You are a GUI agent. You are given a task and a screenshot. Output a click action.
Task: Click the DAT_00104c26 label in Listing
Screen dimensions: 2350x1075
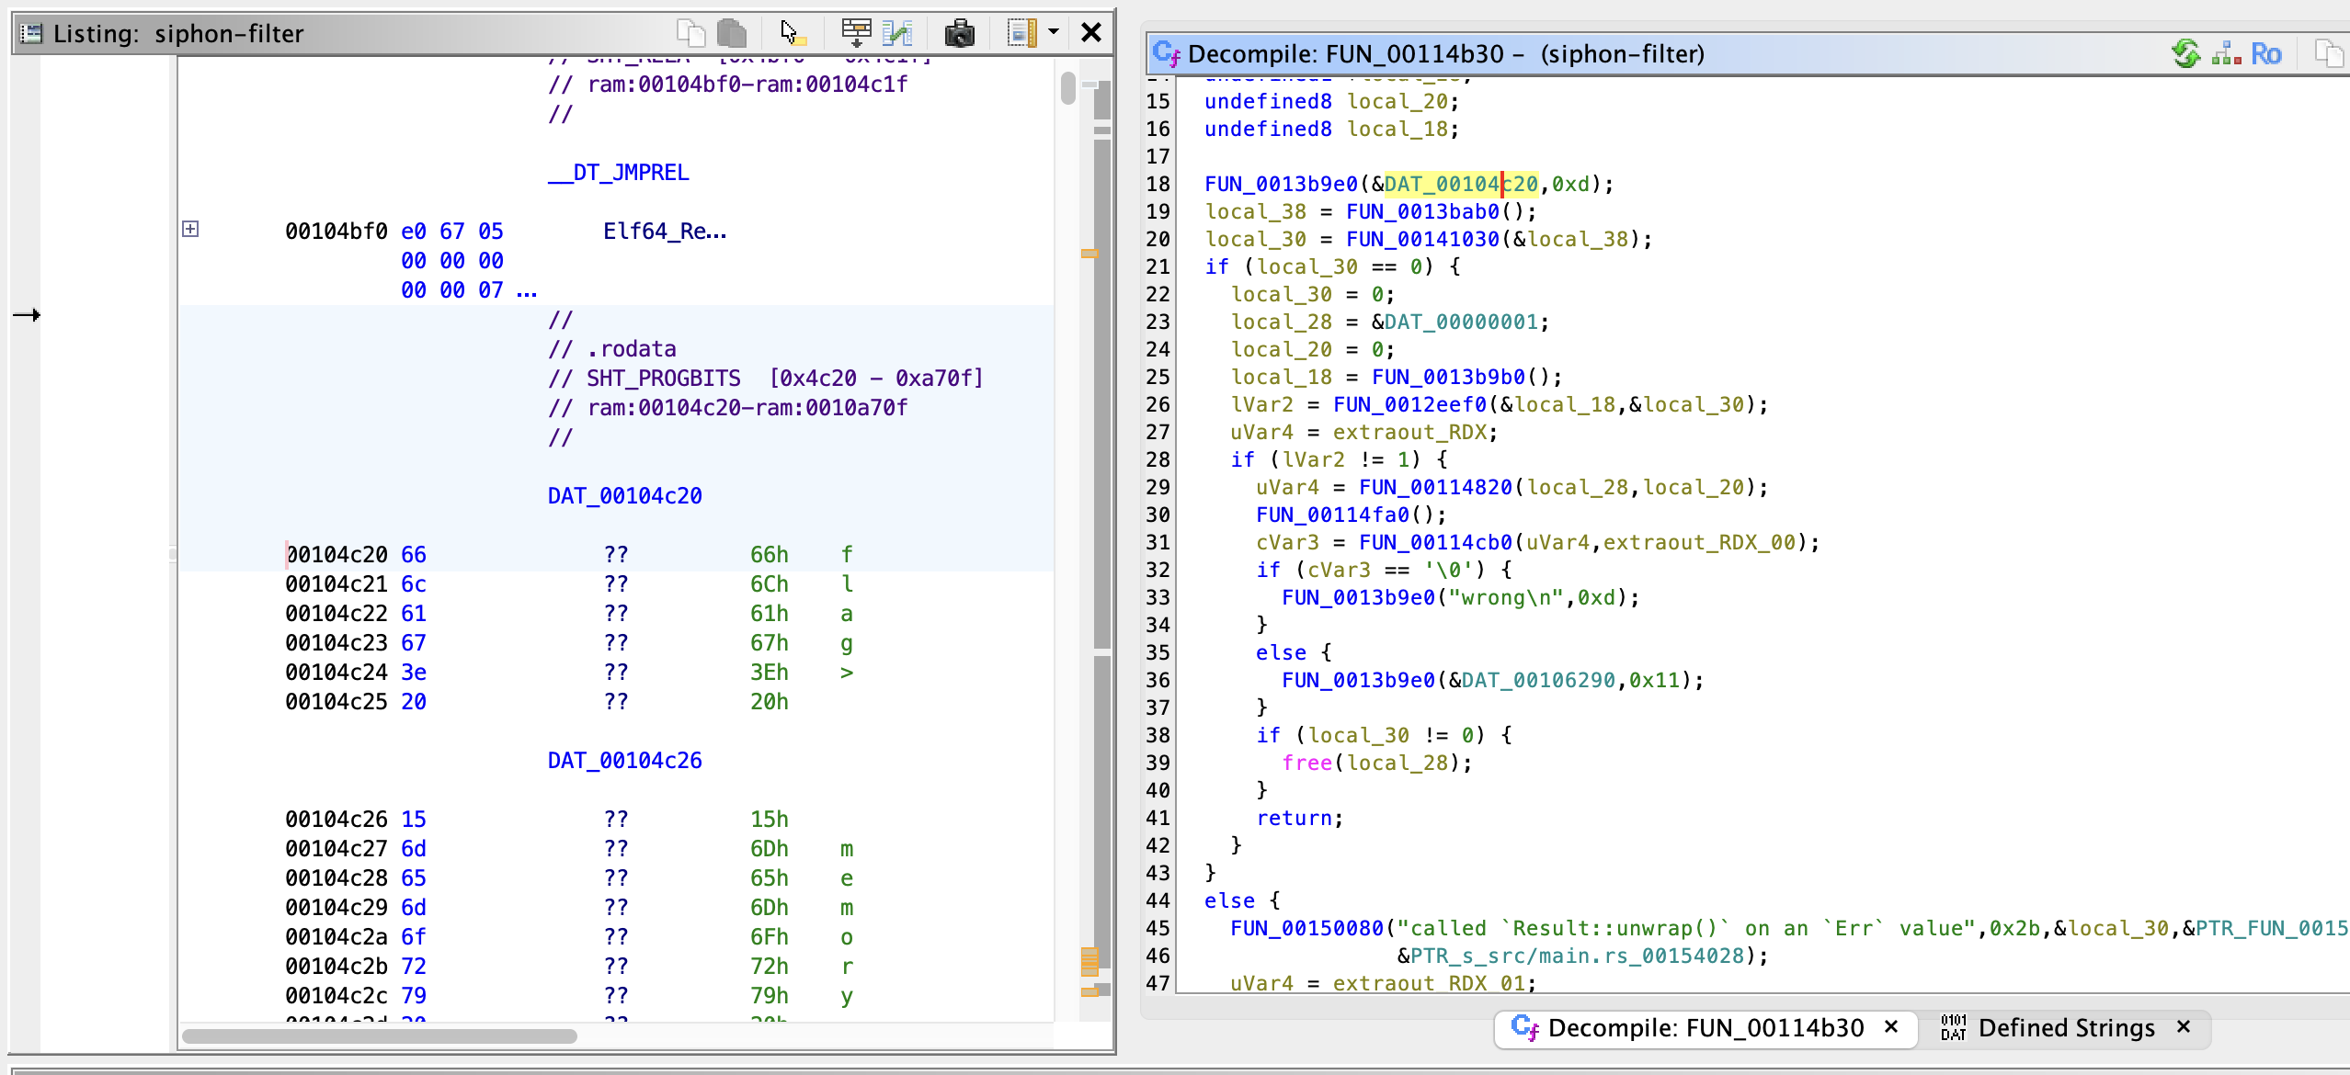pyautogui.click(x=625, y=761)
